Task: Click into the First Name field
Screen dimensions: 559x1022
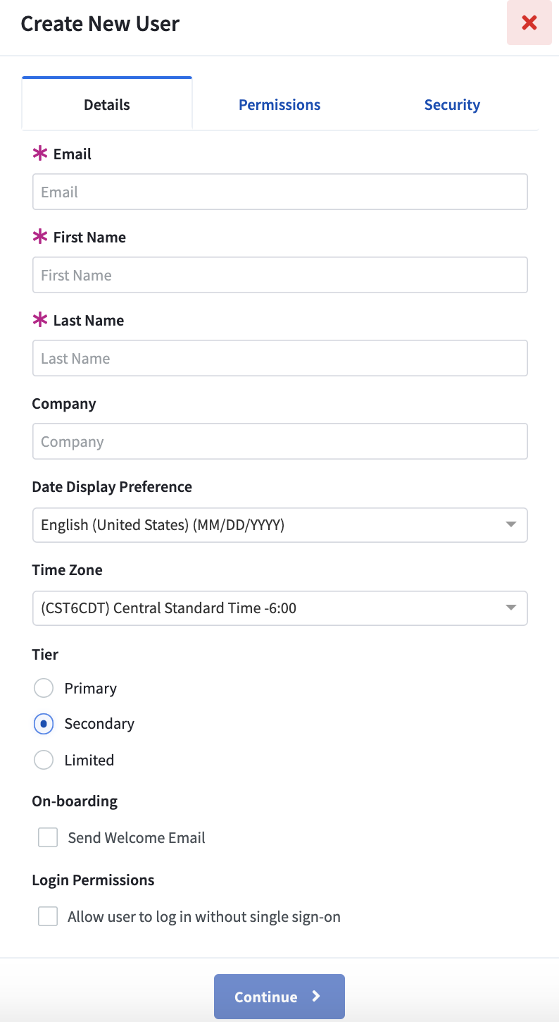Action: pos(280,275)
